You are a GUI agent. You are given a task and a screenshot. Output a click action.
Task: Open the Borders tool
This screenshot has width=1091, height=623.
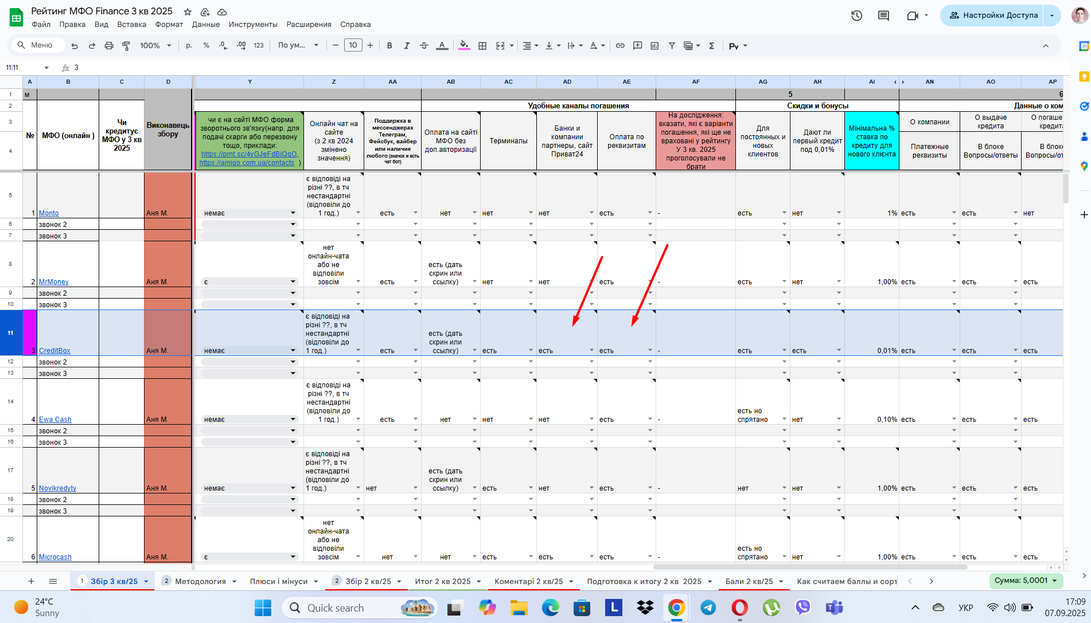(x=482, y=46)
